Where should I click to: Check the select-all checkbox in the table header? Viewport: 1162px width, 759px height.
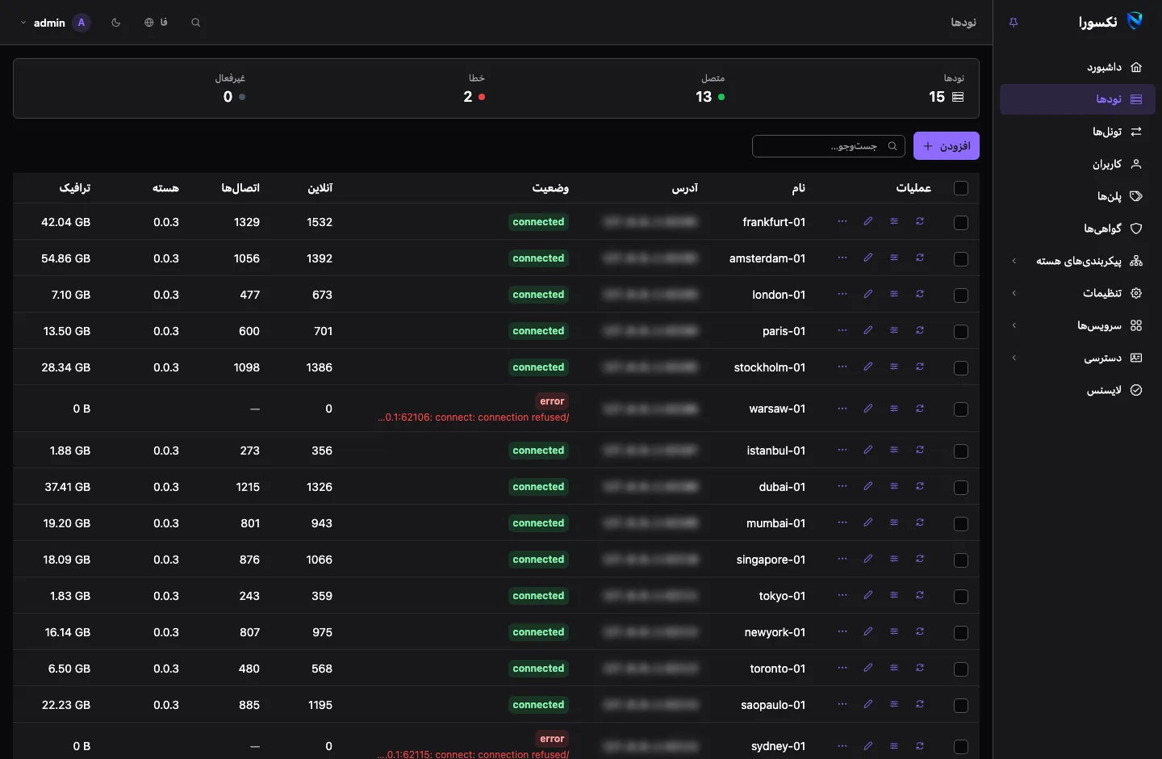point(961,188)
